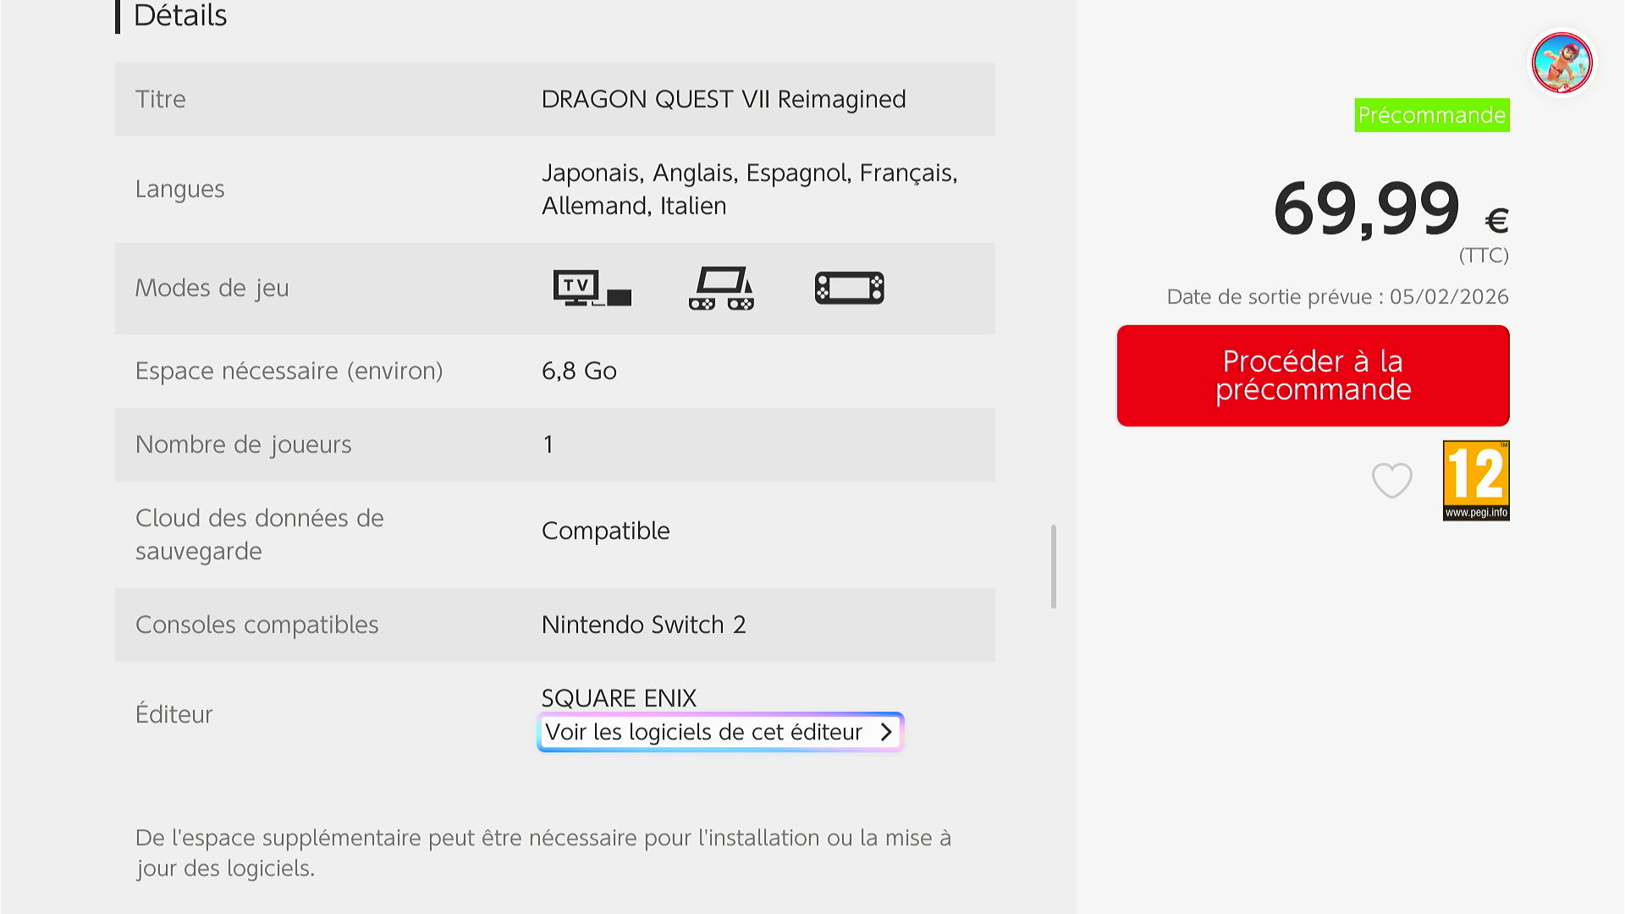Select the Langues details row
The image size is (1625, 914).
point(554,189)
